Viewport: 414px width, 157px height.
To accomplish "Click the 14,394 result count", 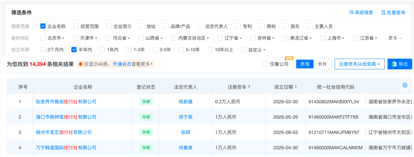I will click(x=37, y=64).
